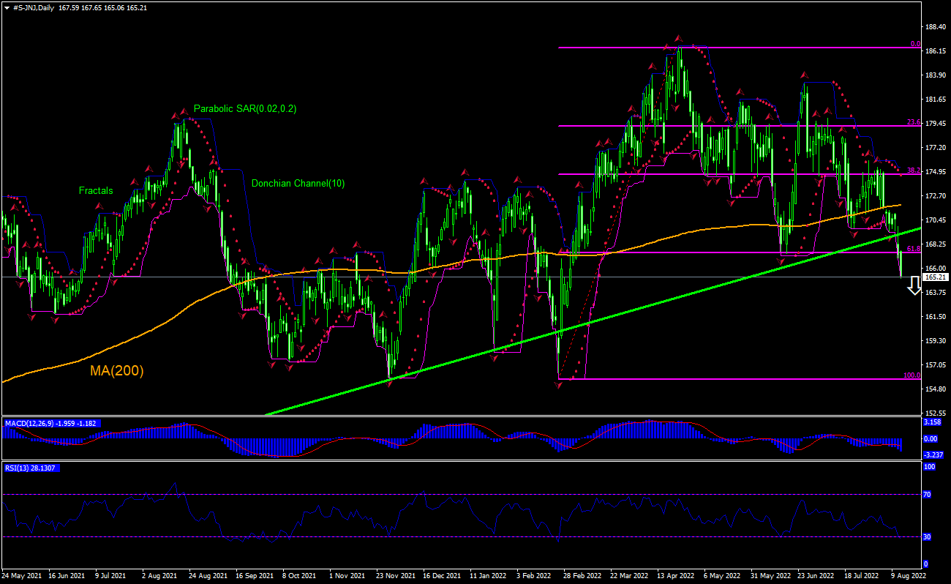The width and height of the screenshot is (951, 584).
Task: Select the Fibonacci 38.2 level label
Action: pyautogui.click(x=913, y=171)
